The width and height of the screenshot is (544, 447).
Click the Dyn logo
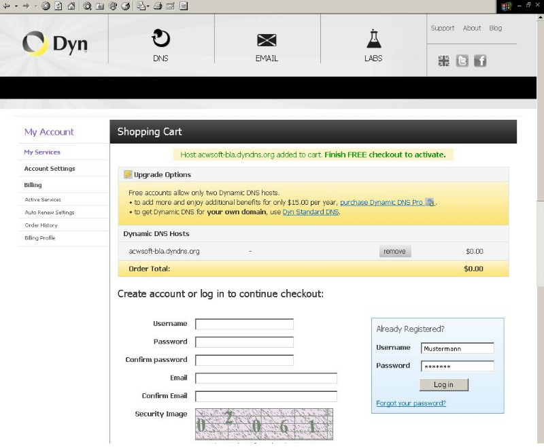click(x=54, y=44)
